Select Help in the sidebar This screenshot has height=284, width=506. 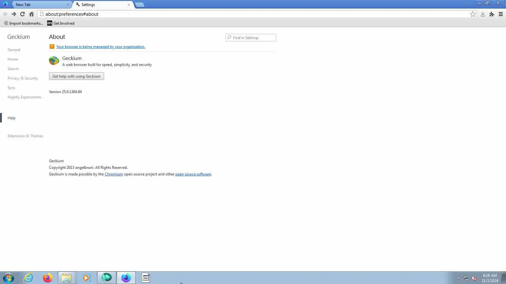11,118
